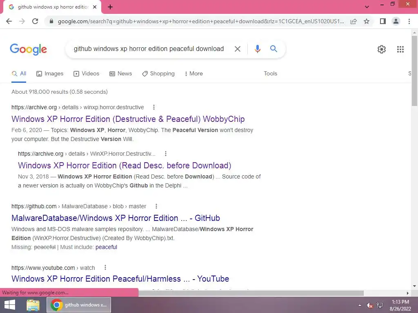This screenshot has width=418, height=313.
Task: Open the tab search dropdown
Action: 367,7
